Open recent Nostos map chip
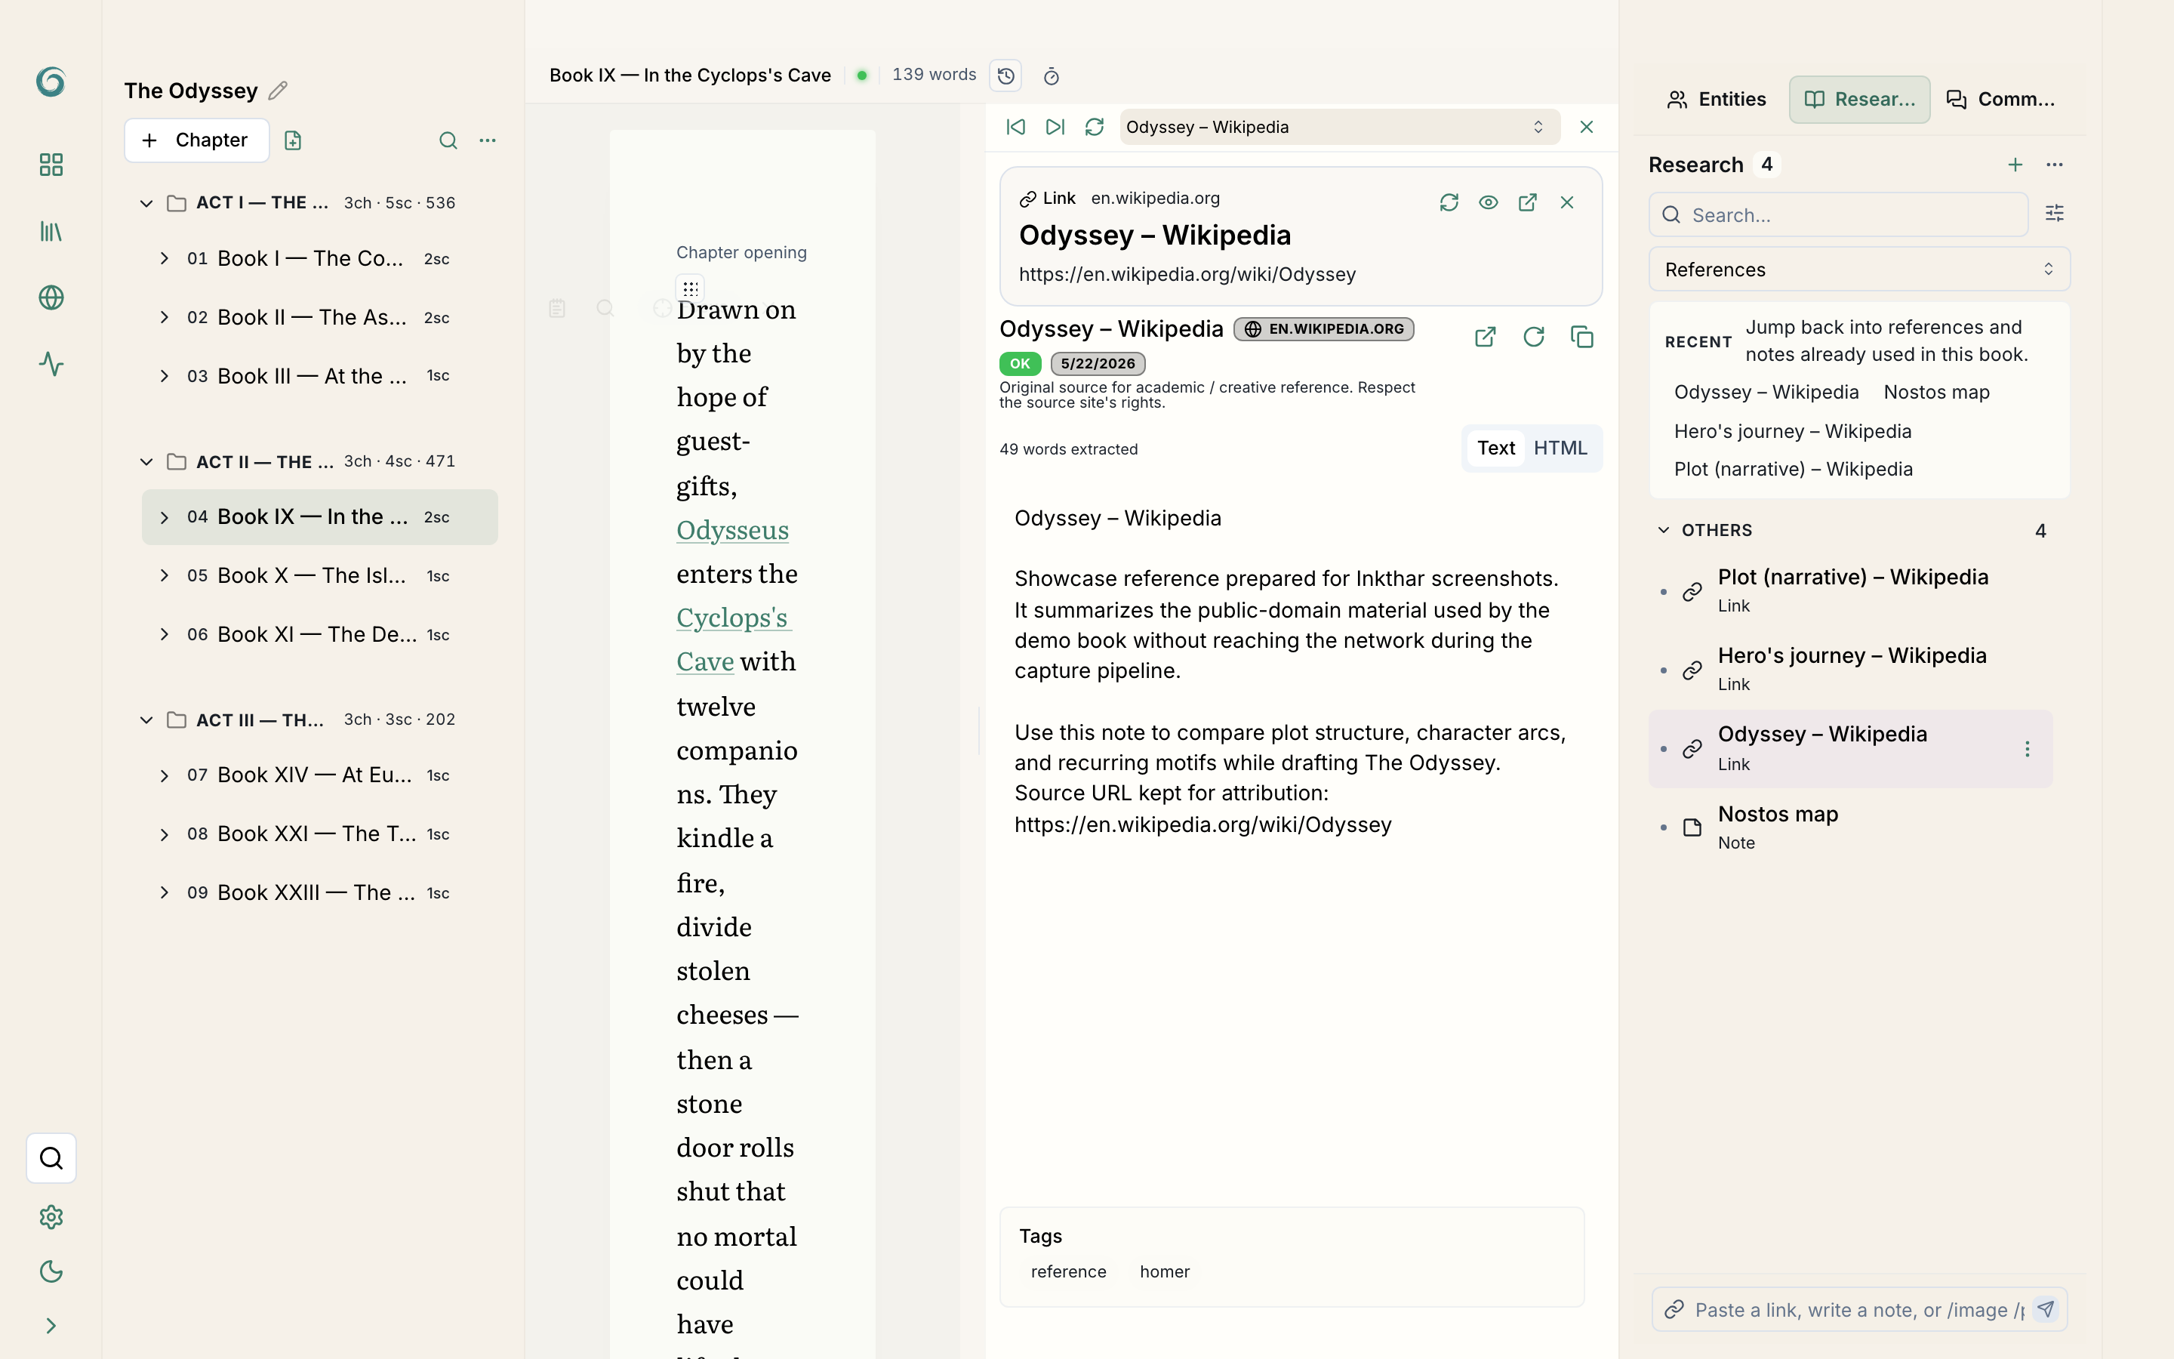The height and width of the screenshot is (1359, 2174). tap(1936, 392)
